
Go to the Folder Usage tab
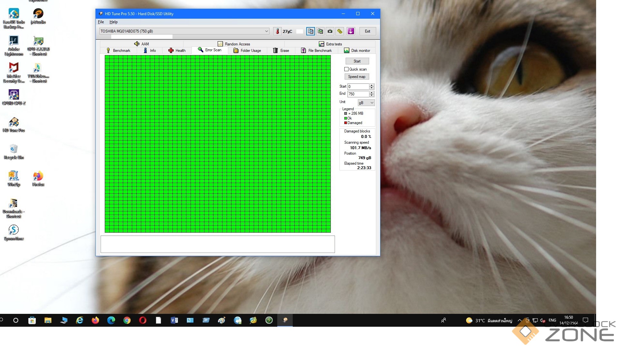click(247, 51)
